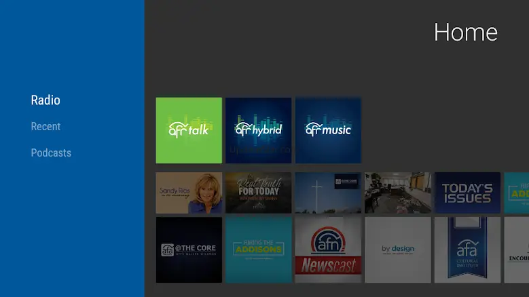The image size is (529, 297).
Task: Go to Podcasts in the sidebar
Action: tap(51, 153)
